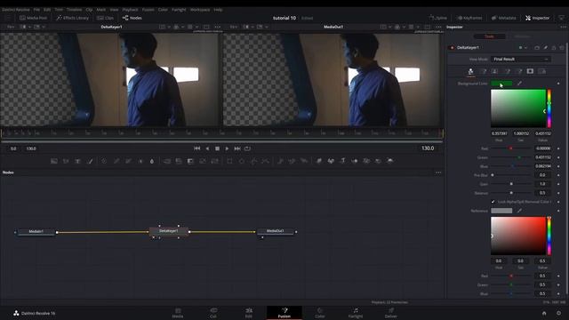Open the View Mode dropdown showing Final Result
This screenshot has height=320, width=569.
521,60
